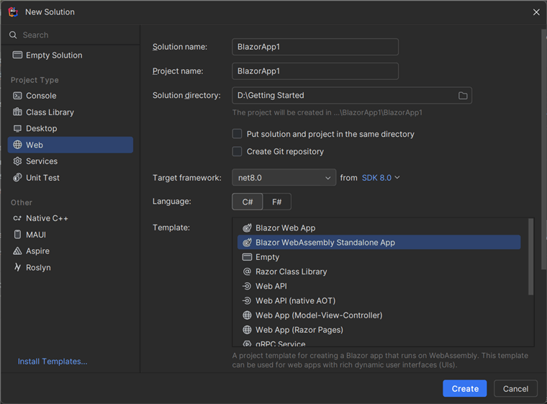The image size is (547, 404).
Task: Choose the Services project type
Action: [70, 161]
